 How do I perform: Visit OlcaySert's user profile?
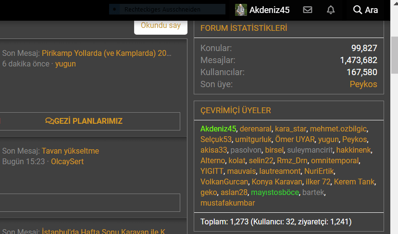coord(67,162)
